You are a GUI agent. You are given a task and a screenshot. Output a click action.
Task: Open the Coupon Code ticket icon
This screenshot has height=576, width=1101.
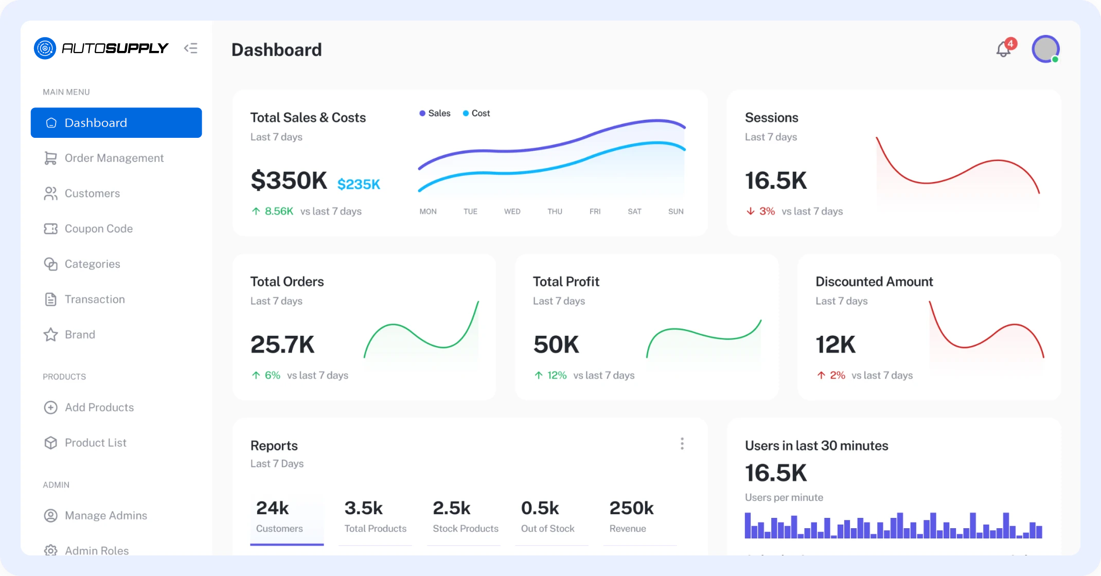pos(50,229)
